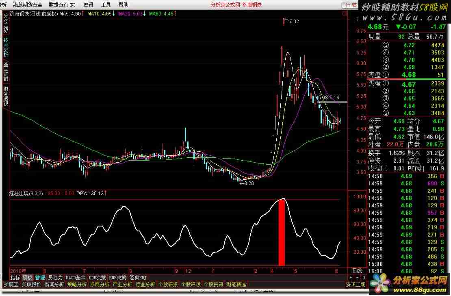Open the 个股研报 bottom tab
451x296 pixels.
pyautogui.click(x=168, y=285)
